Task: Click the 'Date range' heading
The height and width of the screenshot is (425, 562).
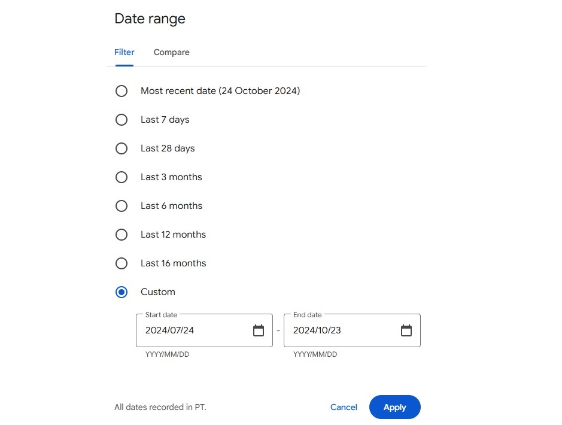Action: click(150, 19)
